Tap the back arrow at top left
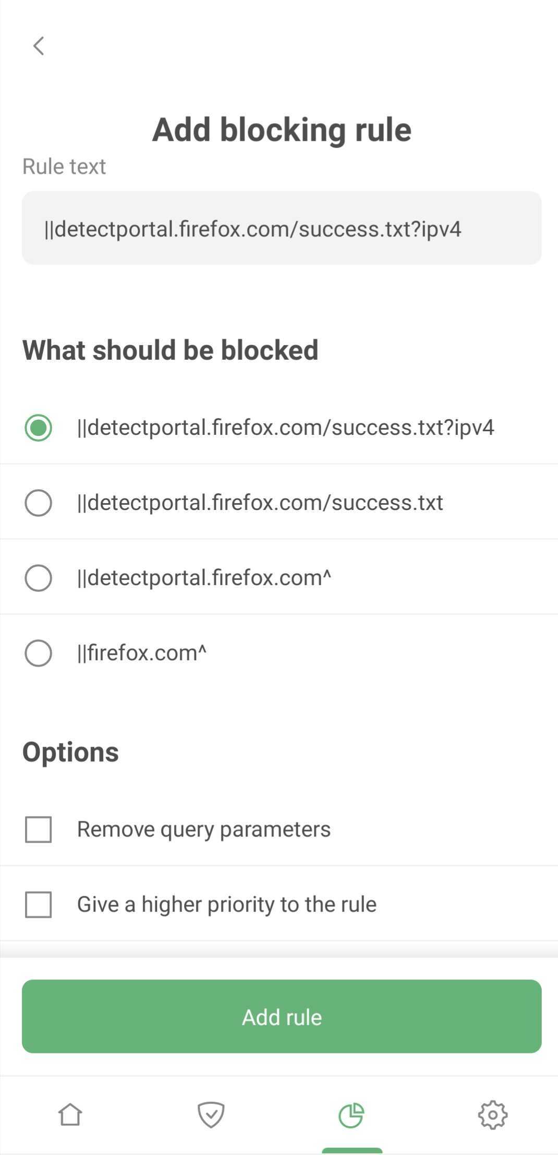 click(x=39, y=46)
